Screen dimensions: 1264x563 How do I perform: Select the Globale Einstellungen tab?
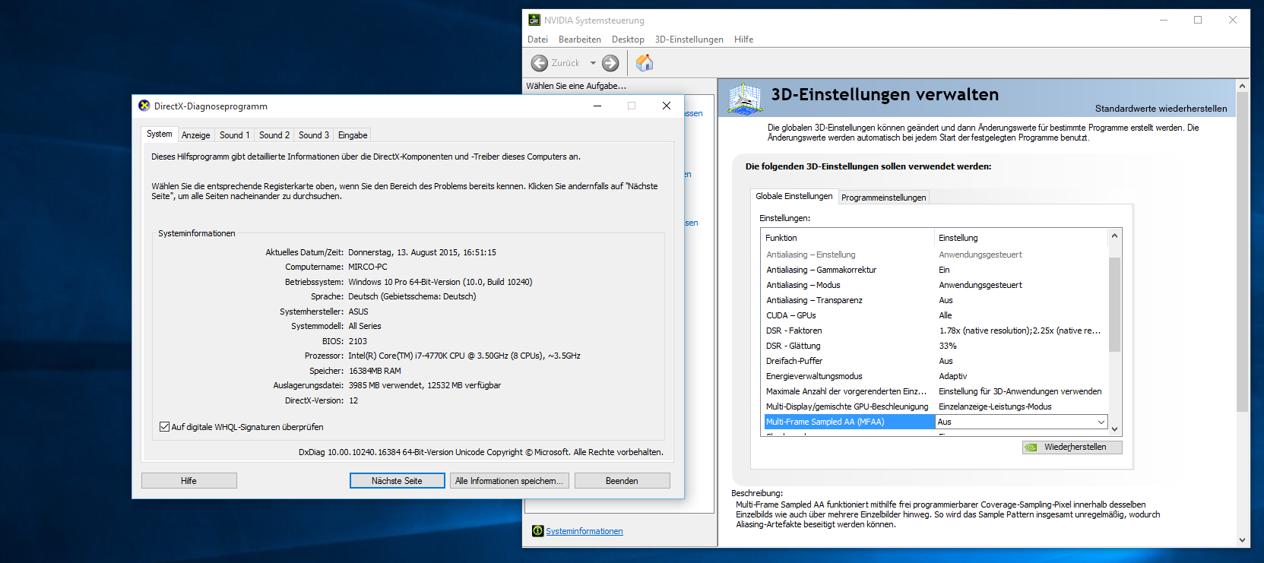point(794,196)
